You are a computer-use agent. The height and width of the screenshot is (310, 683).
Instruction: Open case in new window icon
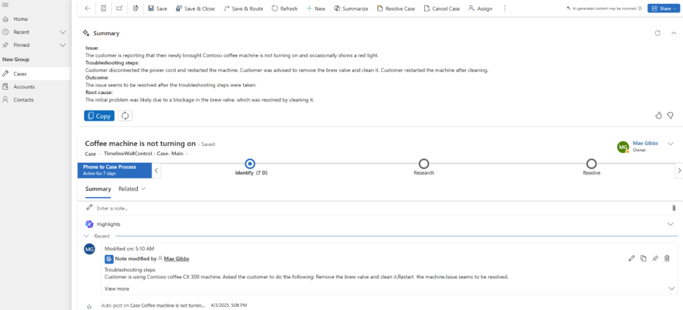tap(120, 9)
